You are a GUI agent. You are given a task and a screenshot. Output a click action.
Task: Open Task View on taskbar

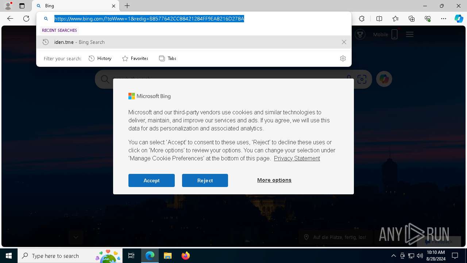point(131,256)
